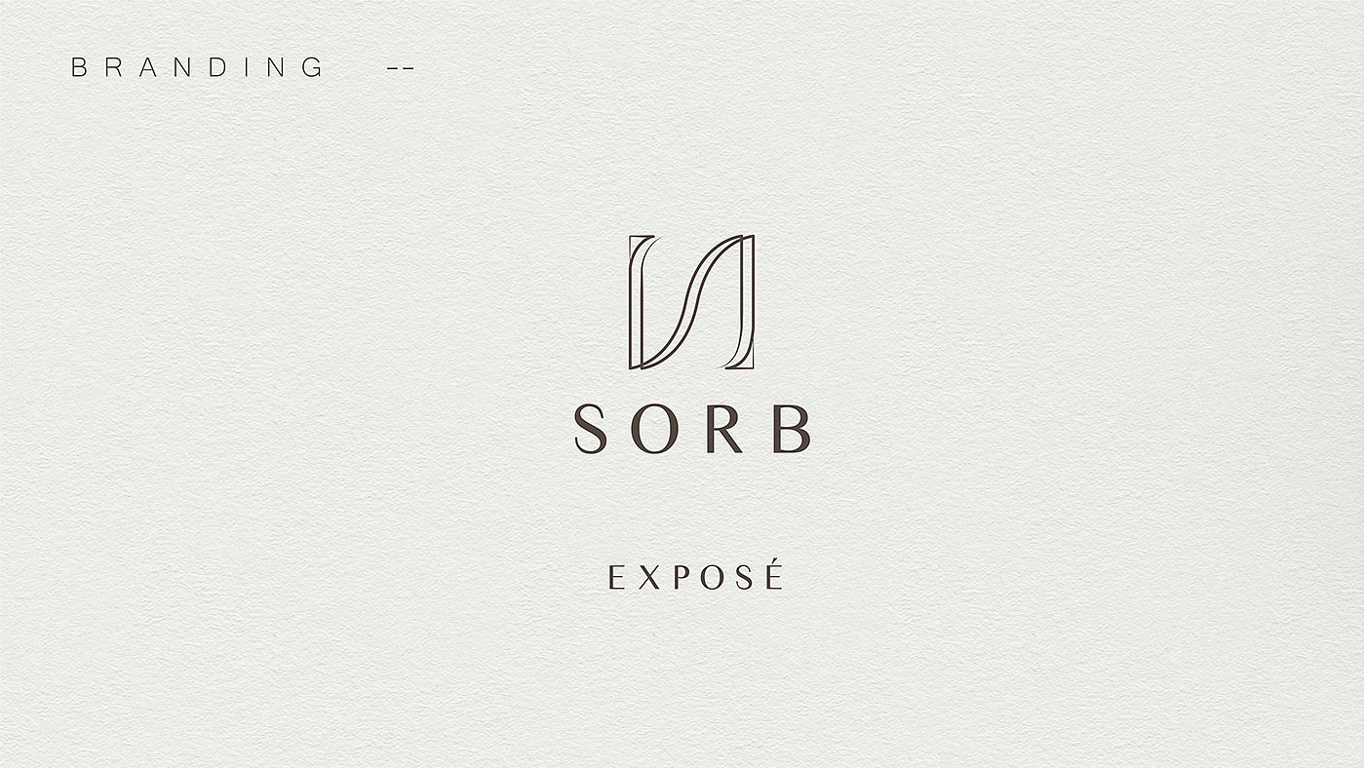The width and height of the screenshot is (1365, 768).
Task: Click the letter G in BRANDING
Action: click(312, 67)
